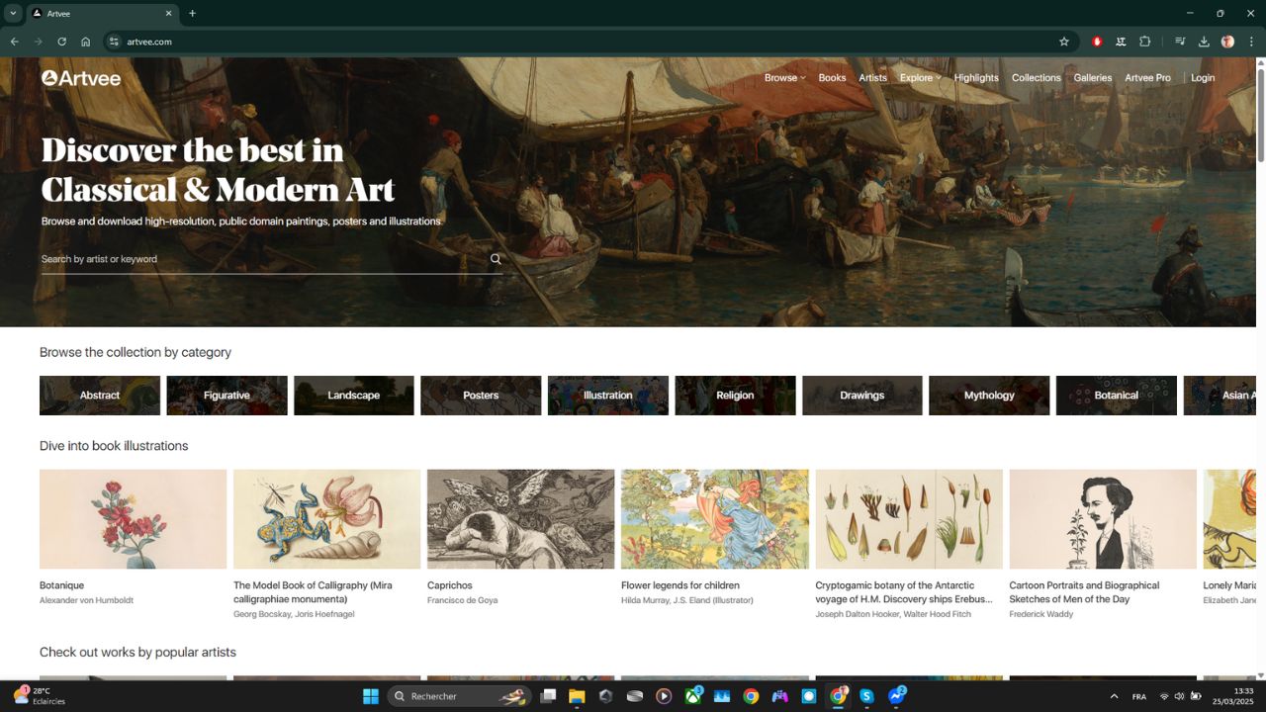The image size is (1266, 712).
Task: Open the Caprichos by Goya thumbnail
Action: [x=520, y=517]
